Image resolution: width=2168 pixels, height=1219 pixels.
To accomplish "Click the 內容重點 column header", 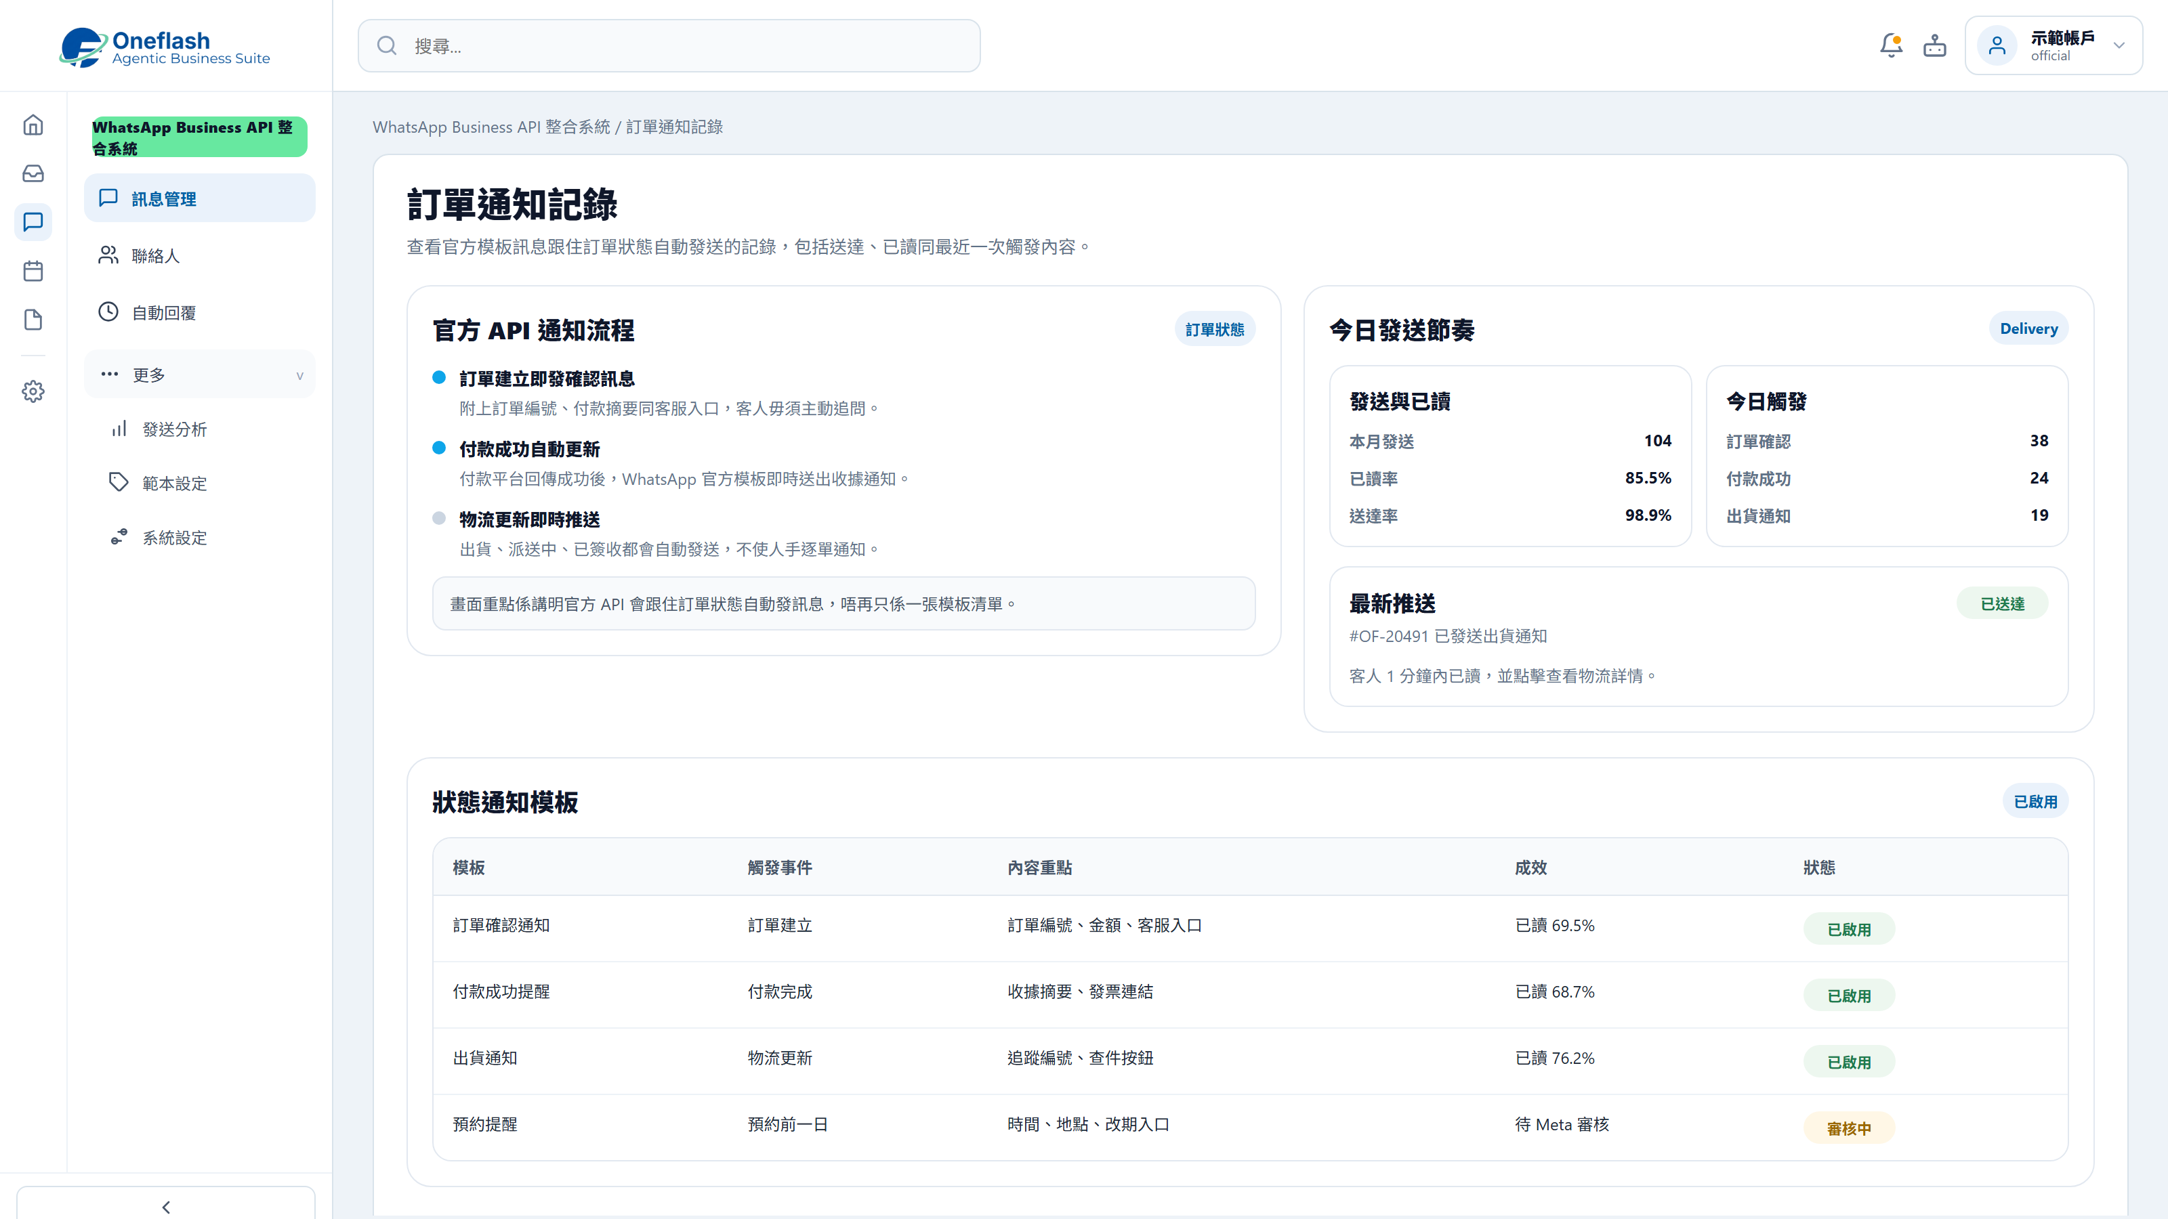I will click(1039, 868).
